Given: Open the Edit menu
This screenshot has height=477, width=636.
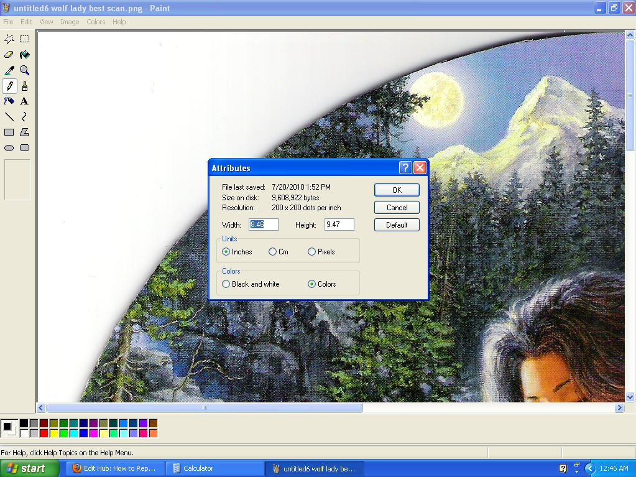Looking at the screenshot, I should click(x=26, y=22).
